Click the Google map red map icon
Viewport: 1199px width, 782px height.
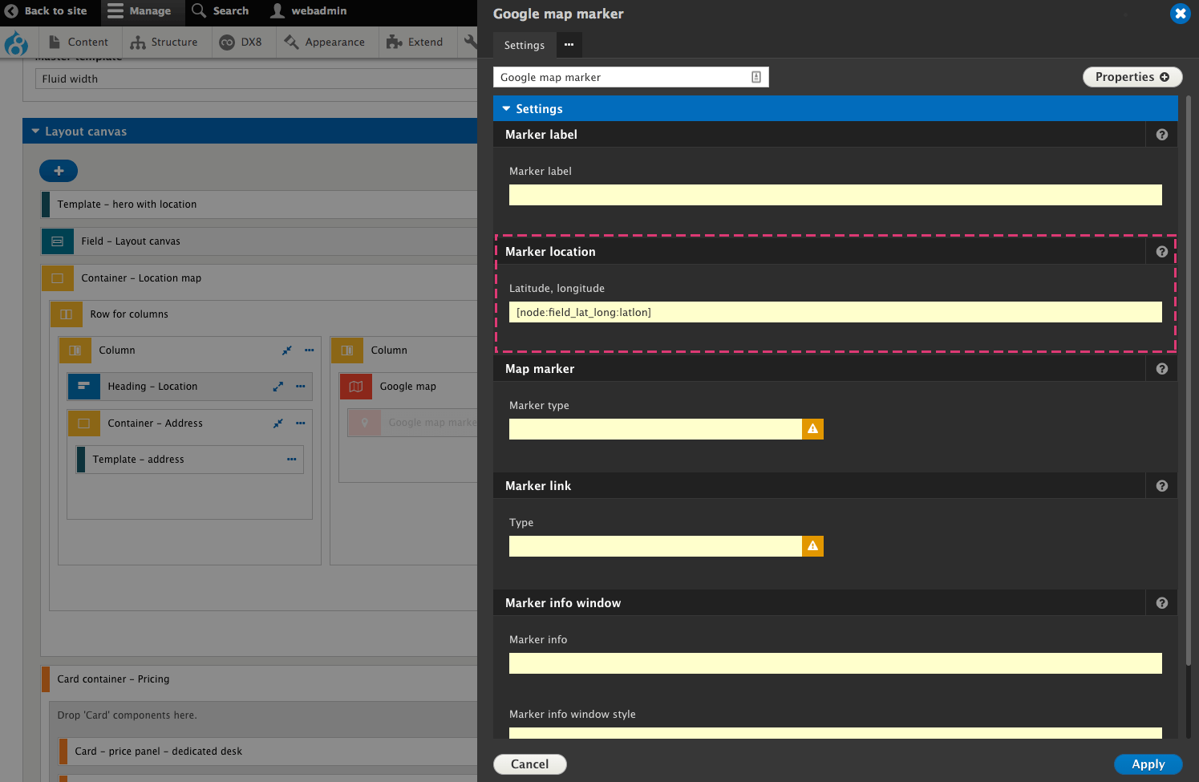coord(356,387)
